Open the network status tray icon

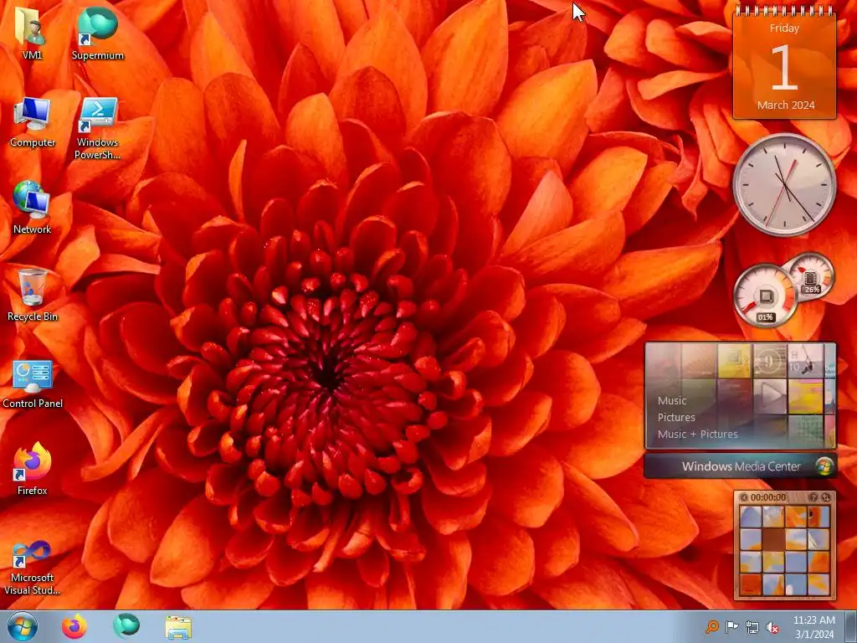click(x=752, y=627)
